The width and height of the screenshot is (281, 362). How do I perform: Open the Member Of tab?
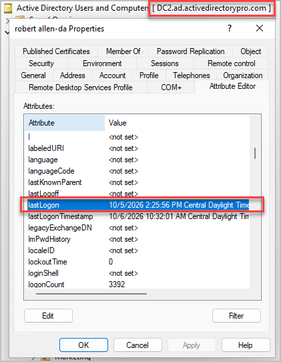[x=123, y=51]
